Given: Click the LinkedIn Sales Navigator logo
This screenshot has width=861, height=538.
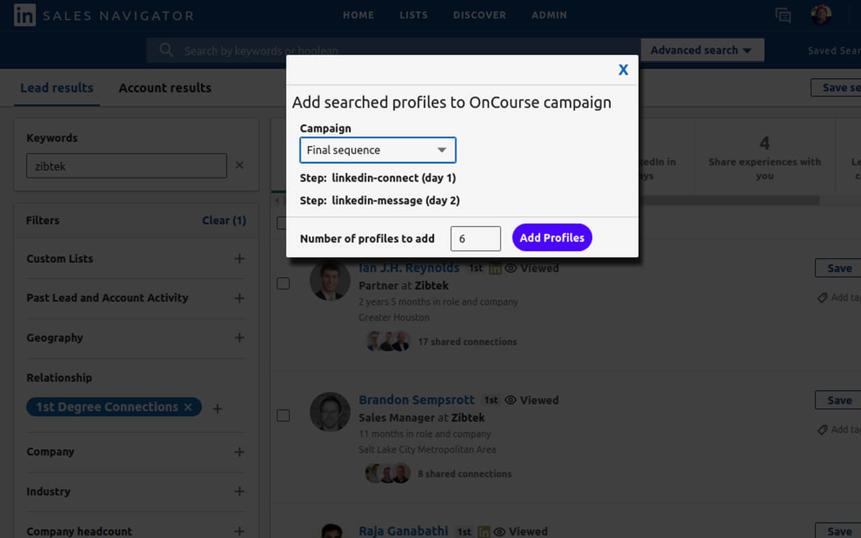Looking at the screenshot, I should pyautogui.click(x=25, y=15).
